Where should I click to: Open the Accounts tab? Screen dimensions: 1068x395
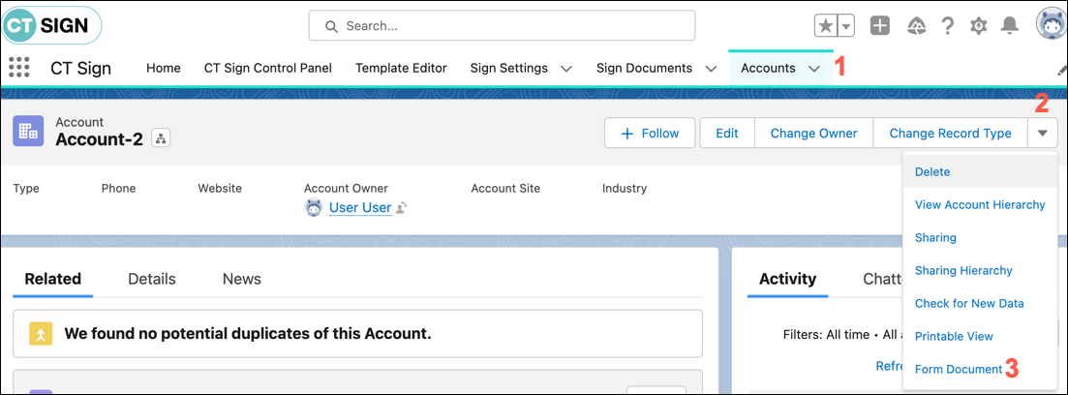click(768, 68)
